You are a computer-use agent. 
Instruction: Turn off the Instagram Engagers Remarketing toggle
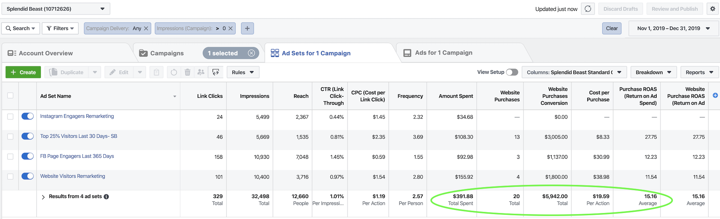point(27,116)
